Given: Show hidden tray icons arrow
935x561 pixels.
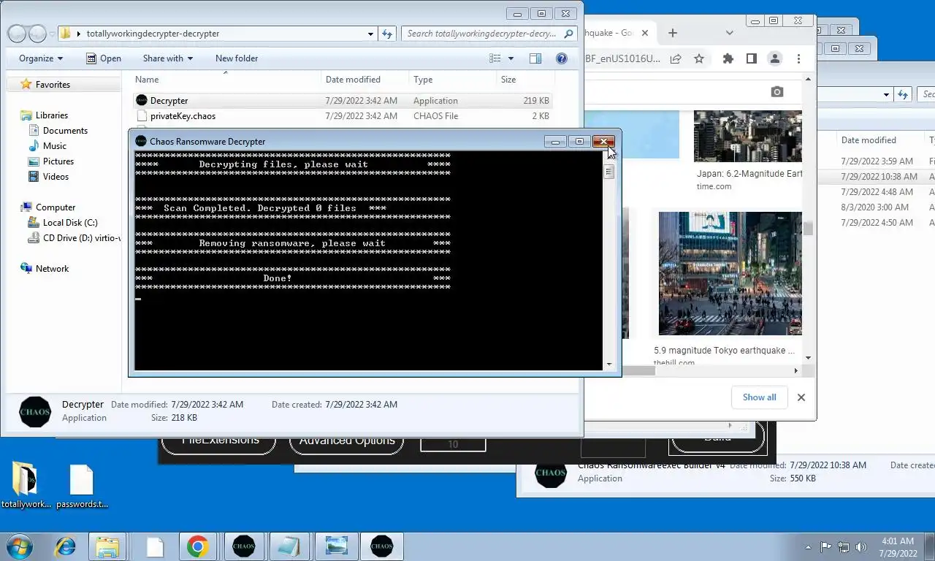Looking at the screenshot, I should click(809, 546).
